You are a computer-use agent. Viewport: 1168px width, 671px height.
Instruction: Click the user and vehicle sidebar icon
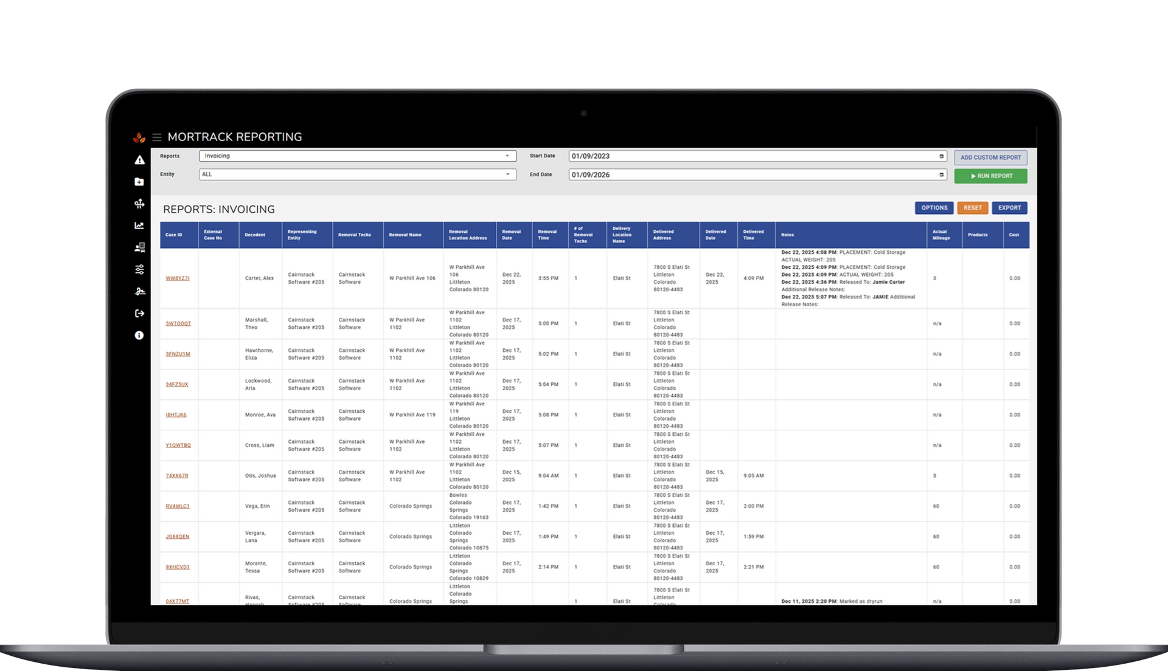pyautogui.click(x=139, y=247)
